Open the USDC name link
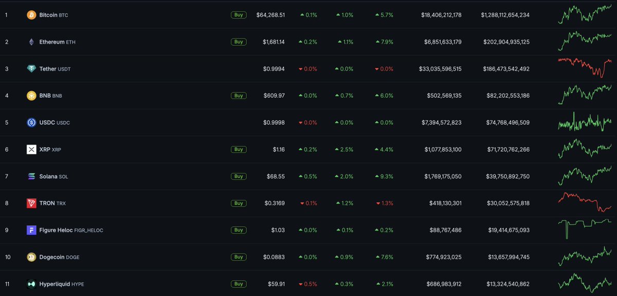 (x=55, y=123)
